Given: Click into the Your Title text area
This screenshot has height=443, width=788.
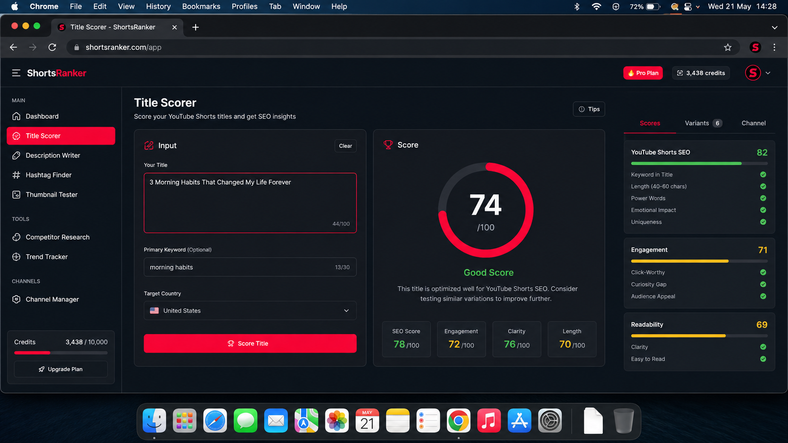Looking at the screenshot, I should (x=250, y=203).
